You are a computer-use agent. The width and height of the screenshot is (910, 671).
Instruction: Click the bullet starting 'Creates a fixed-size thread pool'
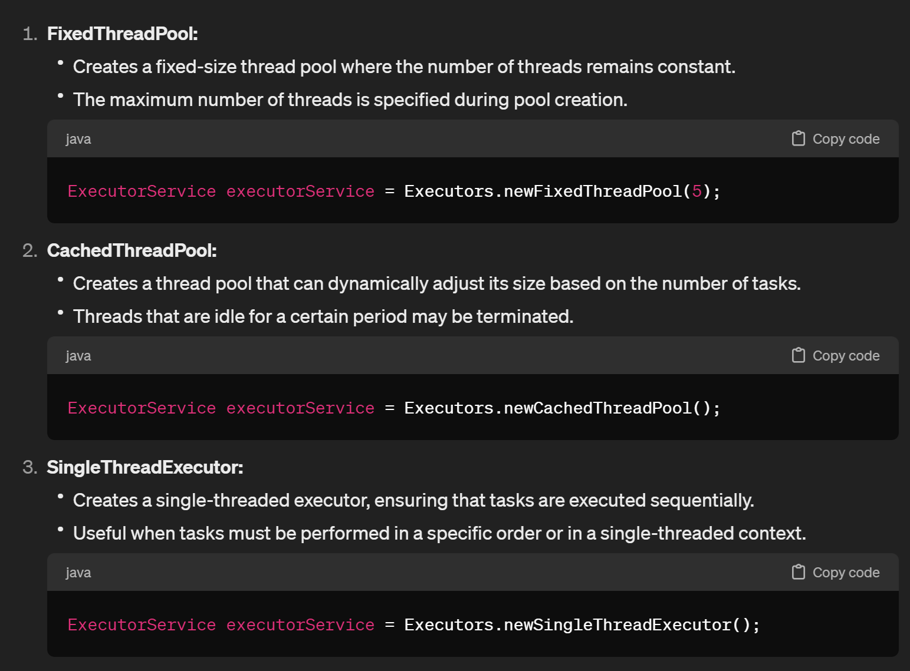click(404, 67)
